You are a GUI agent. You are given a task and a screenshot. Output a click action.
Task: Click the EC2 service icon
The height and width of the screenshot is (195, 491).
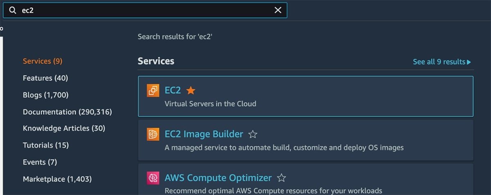(153, 90)
